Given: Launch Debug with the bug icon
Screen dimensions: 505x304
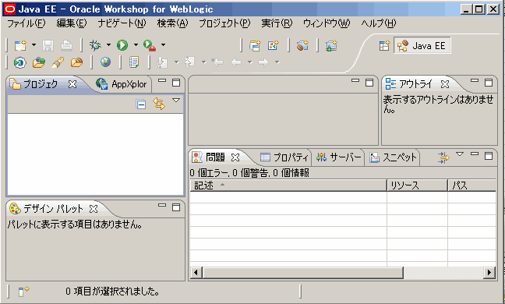Looking at the screenshot, I should [95, 45].
